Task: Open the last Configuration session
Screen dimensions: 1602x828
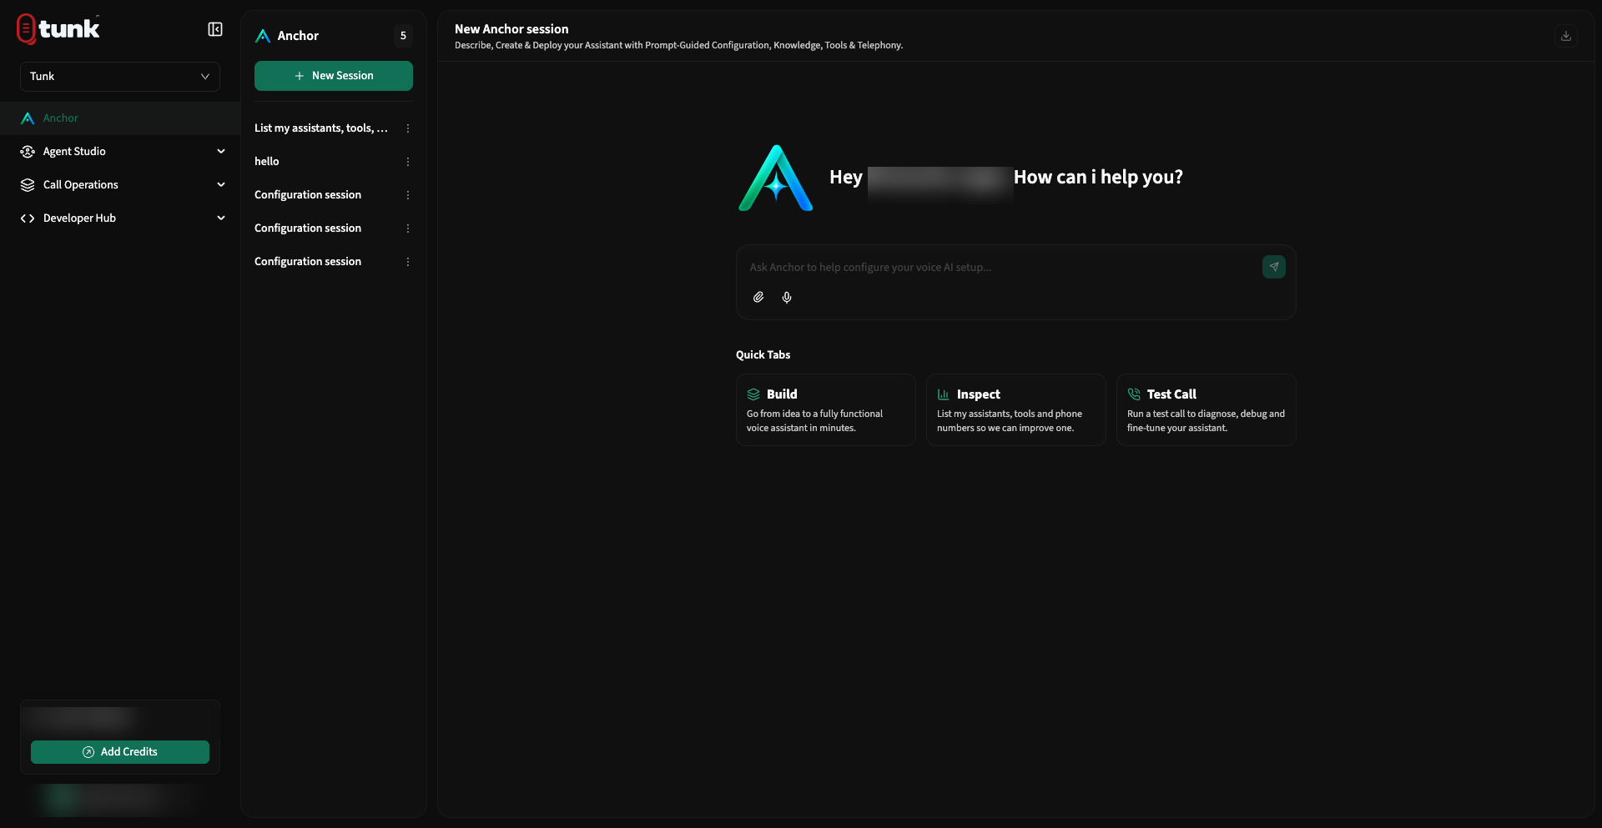Action: point(308,262)
